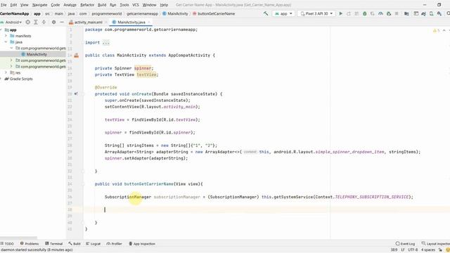Screen dimensions: 450x253
Task: Click the warnings indicator triangle in editor
Action: 435,30
